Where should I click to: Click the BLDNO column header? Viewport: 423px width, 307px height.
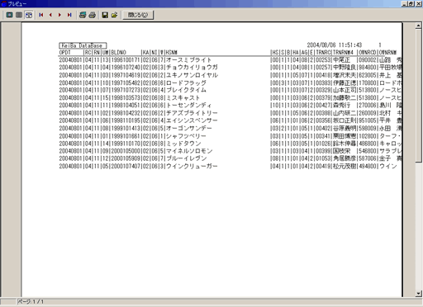[x=119, y=52]
